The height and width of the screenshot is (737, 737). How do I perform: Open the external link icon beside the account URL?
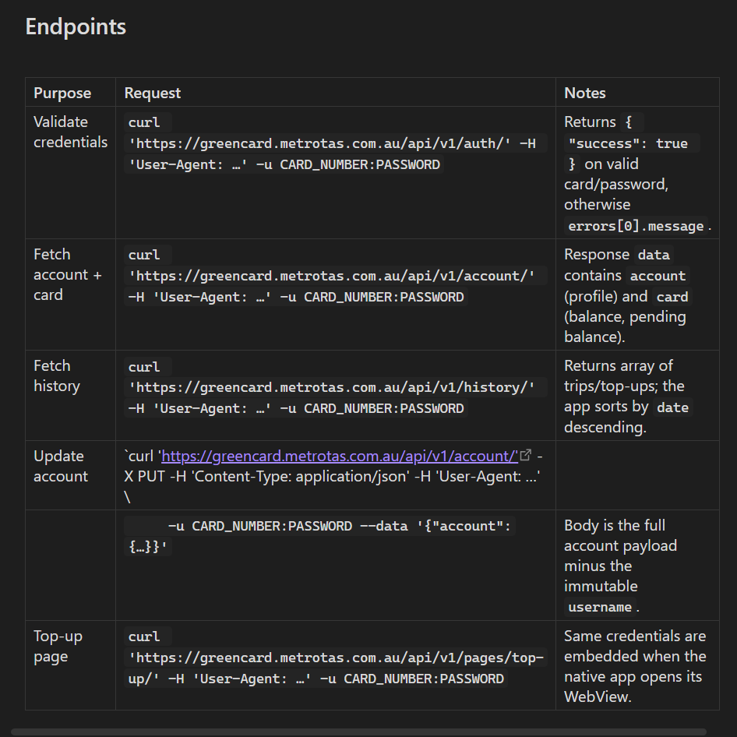pos(526,456)
